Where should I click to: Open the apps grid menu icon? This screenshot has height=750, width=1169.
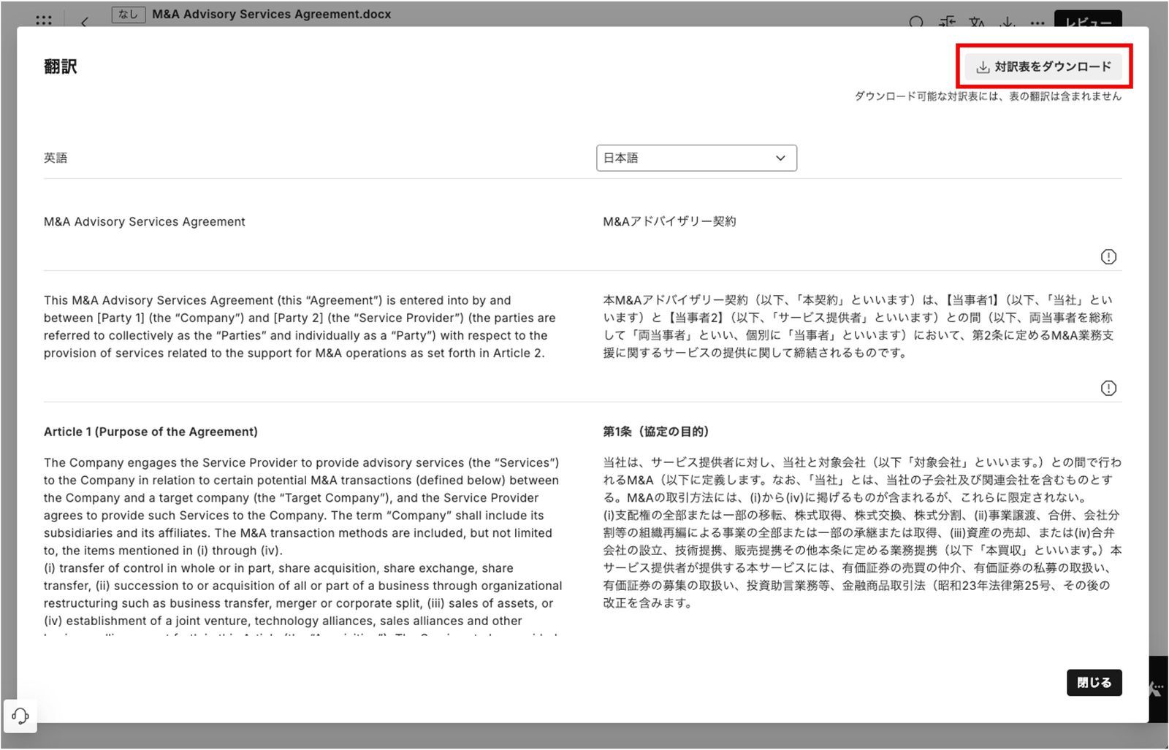44,20
